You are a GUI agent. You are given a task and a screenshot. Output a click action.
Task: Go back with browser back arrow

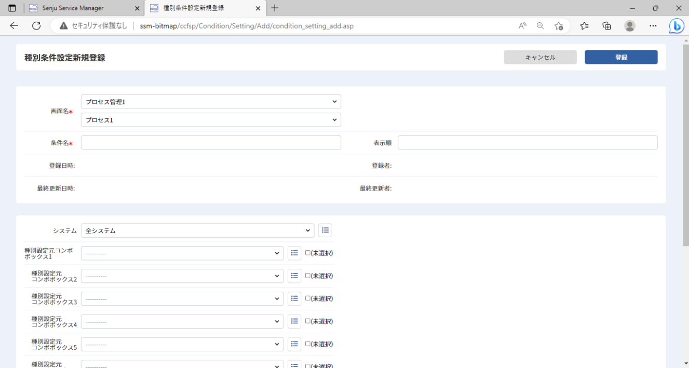pyautogui.click(x=14, y=25)
